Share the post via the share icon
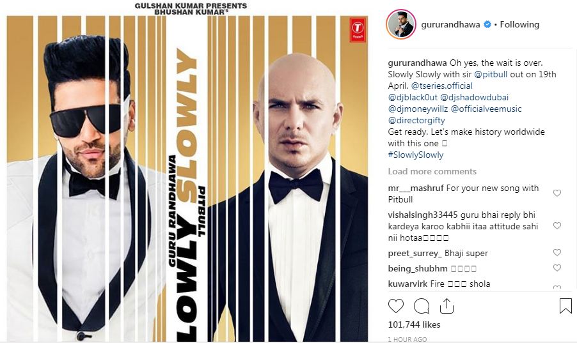Viewport: 577px width, 343px height. coord(447,306)
